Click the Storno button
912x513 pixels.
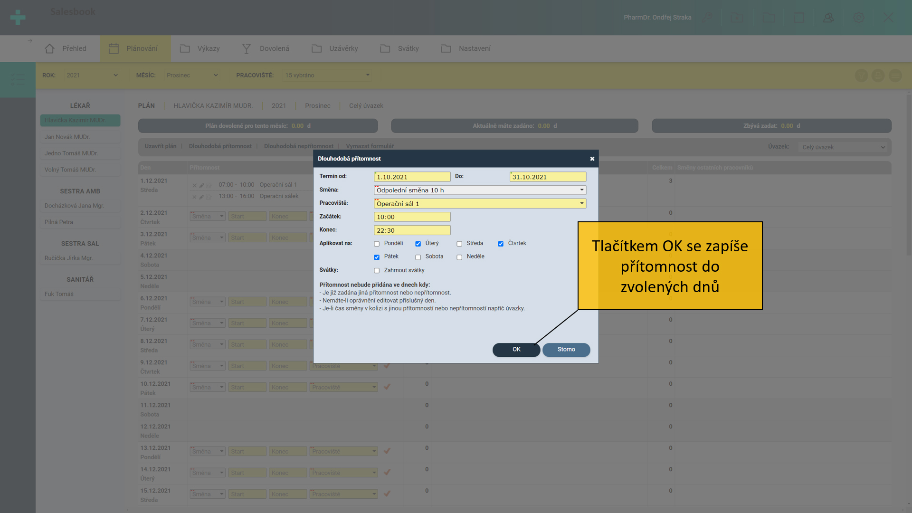pos(566,350)
